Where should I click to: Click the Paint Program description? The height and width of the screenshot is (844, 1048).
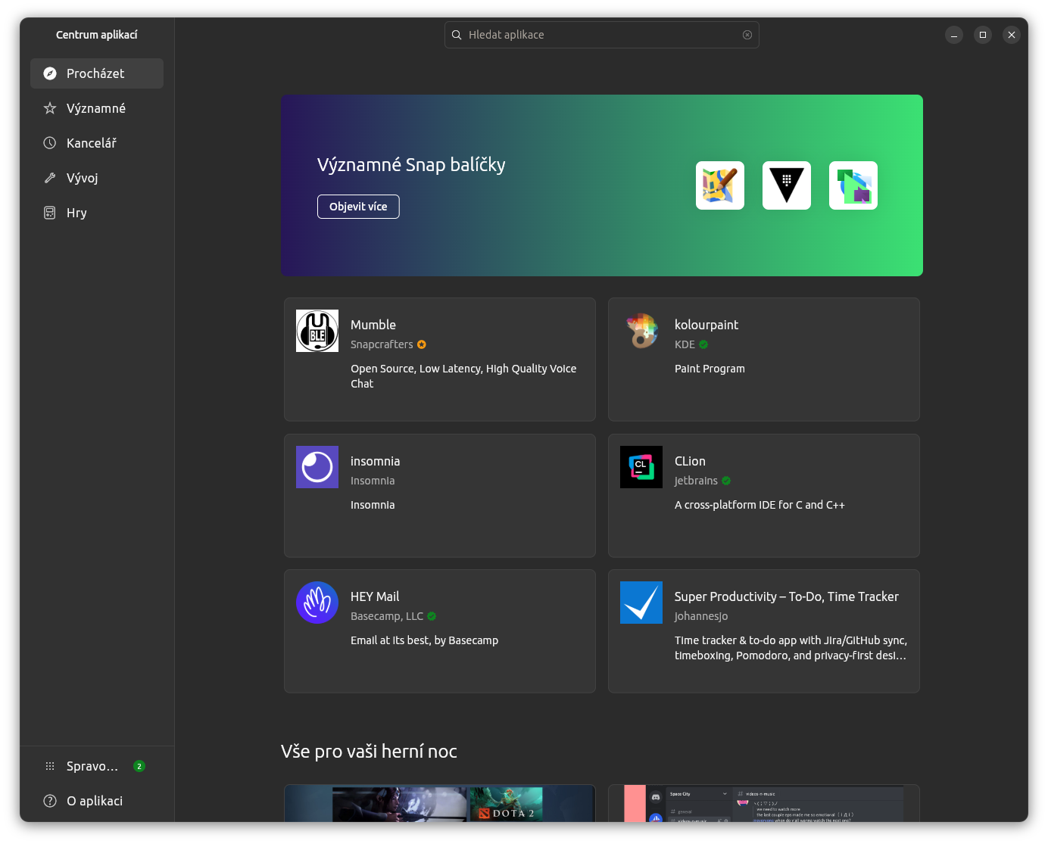pyautogui.click(x=710, y=369)
